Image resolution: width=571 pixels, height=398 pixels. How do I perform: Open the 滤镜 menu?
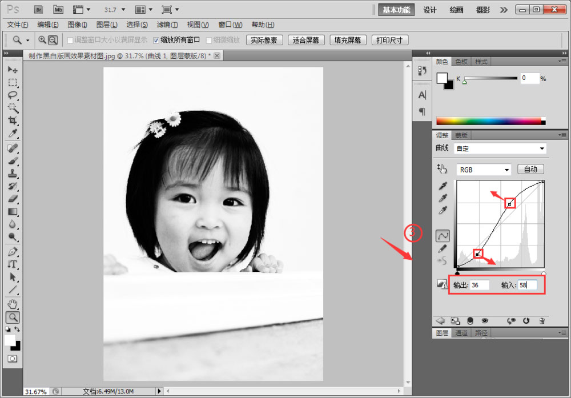pos(166,25)
